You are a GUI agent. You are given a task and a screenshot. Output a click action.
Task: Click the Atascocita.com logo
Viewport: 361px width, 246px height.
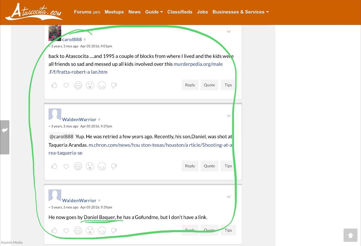[x=34, y=12]
